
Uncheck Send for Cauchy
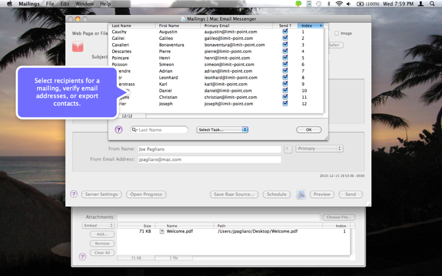point(285,32)
